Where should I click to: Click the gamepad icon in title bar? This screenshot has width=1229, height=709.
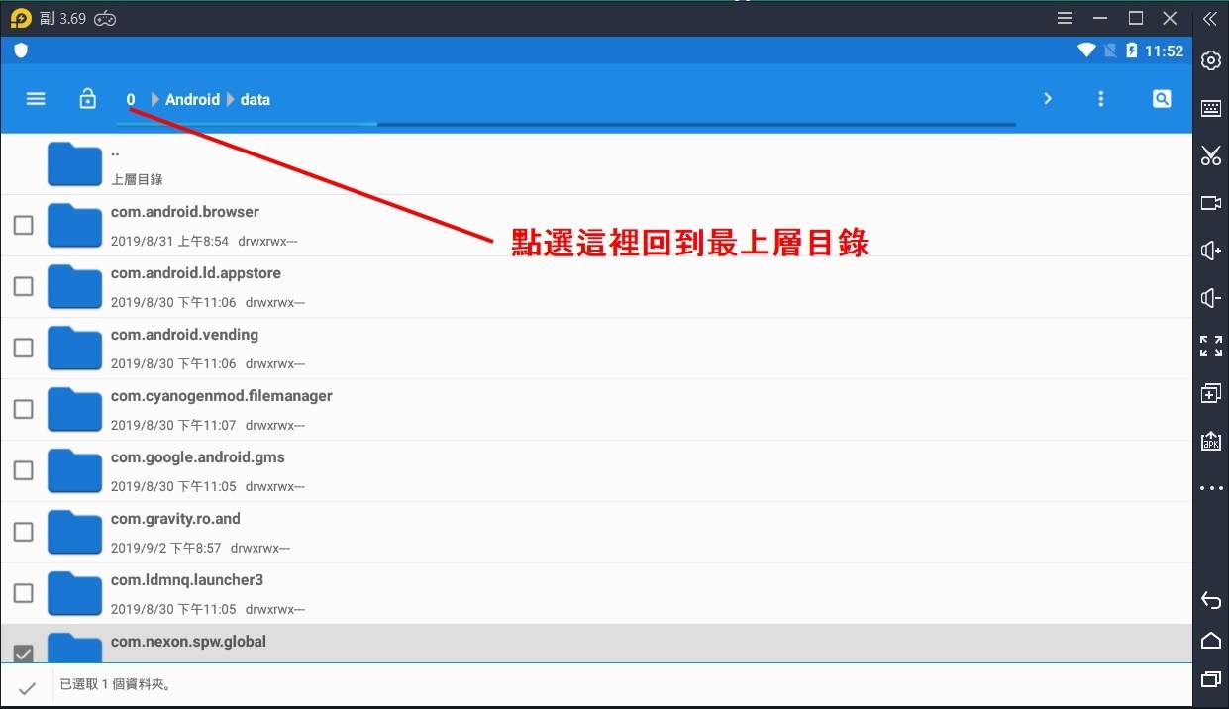pyautogui.click(x=105, y=19)
